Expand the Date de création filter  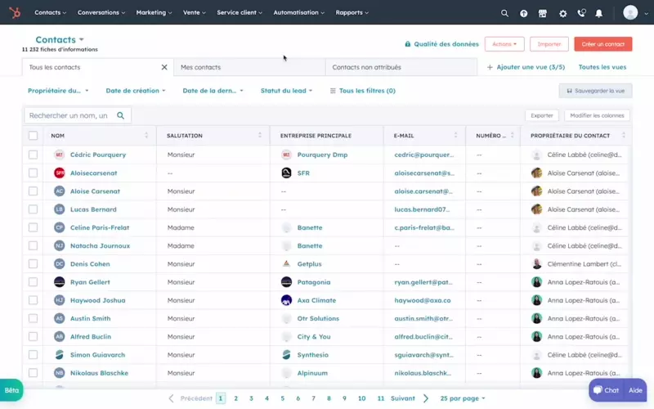(x=136, y=91)
